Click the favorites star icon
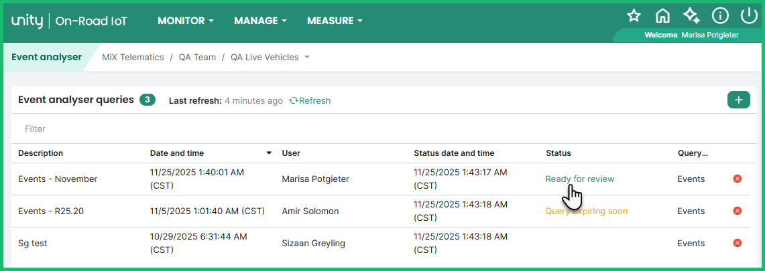Viewport: 765px width, 271px height. [634, 16]
